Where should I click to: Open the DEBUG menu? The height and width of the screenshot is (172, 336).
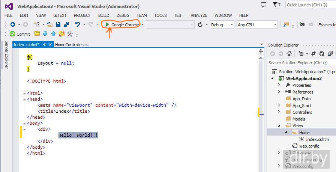point(123,15)
